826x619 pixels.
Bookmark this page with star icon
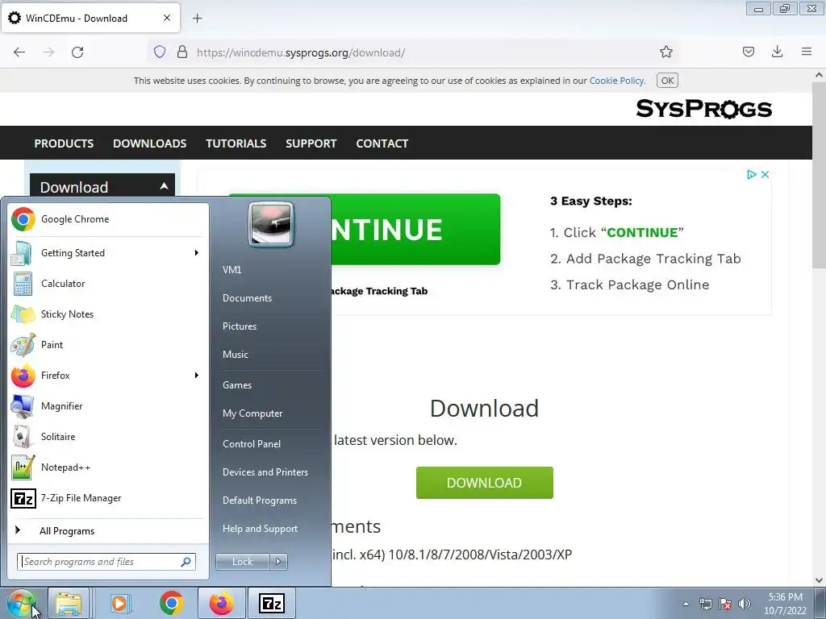click(x=665, y=52)
